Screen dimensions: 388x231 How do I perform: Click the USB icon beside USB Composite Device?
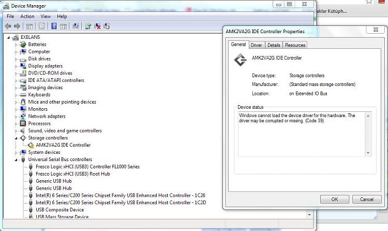tap(31, 210)
